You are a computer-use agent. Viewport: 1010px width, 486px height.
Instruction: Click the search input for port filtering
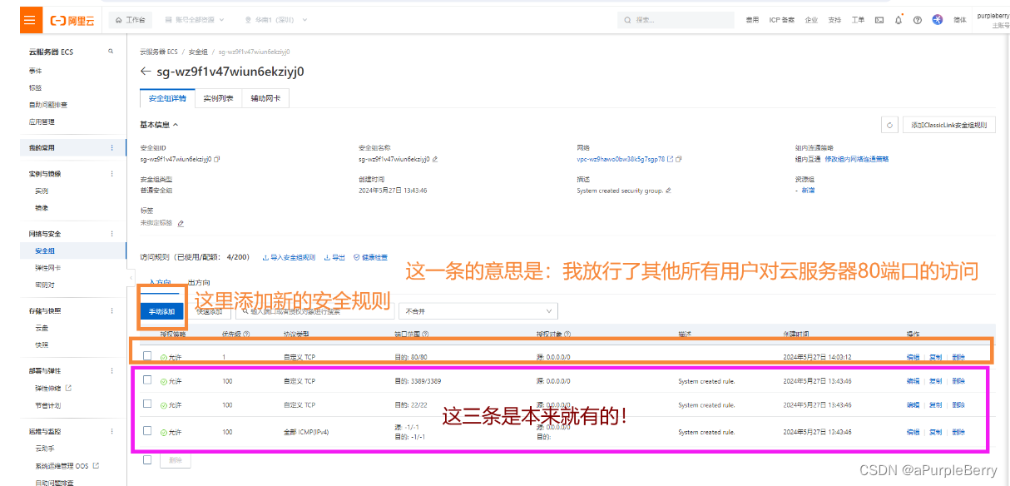click(x=316, y=310)
